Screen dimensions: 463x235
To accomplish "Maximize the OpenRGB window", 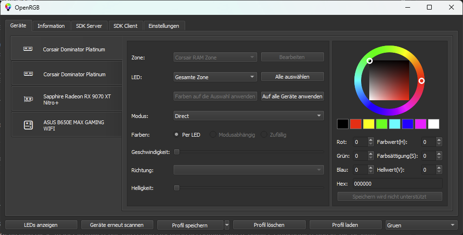I will coord(429,7).
